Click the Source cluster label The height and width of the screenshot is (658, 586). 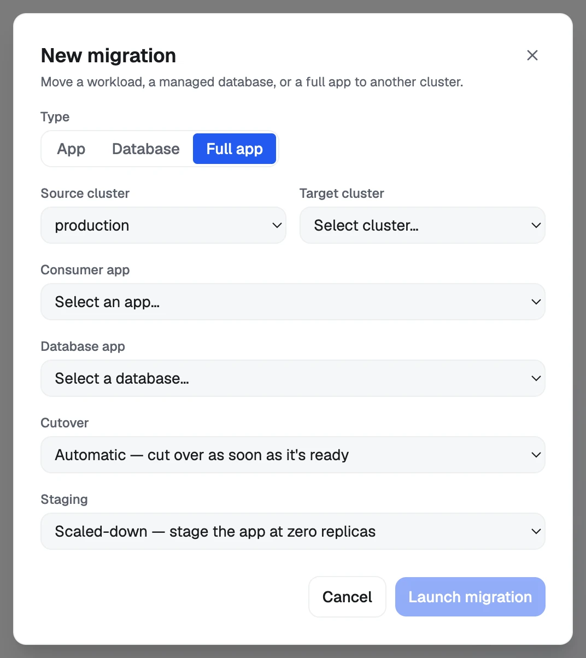(x=85, y=193)
